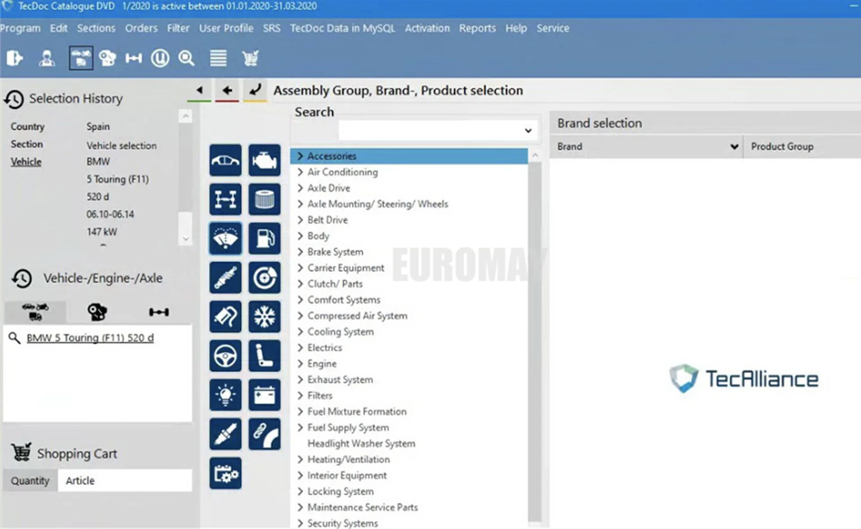Open the Sections menu
Screen dimensions: 861x529
coord(96,28)
